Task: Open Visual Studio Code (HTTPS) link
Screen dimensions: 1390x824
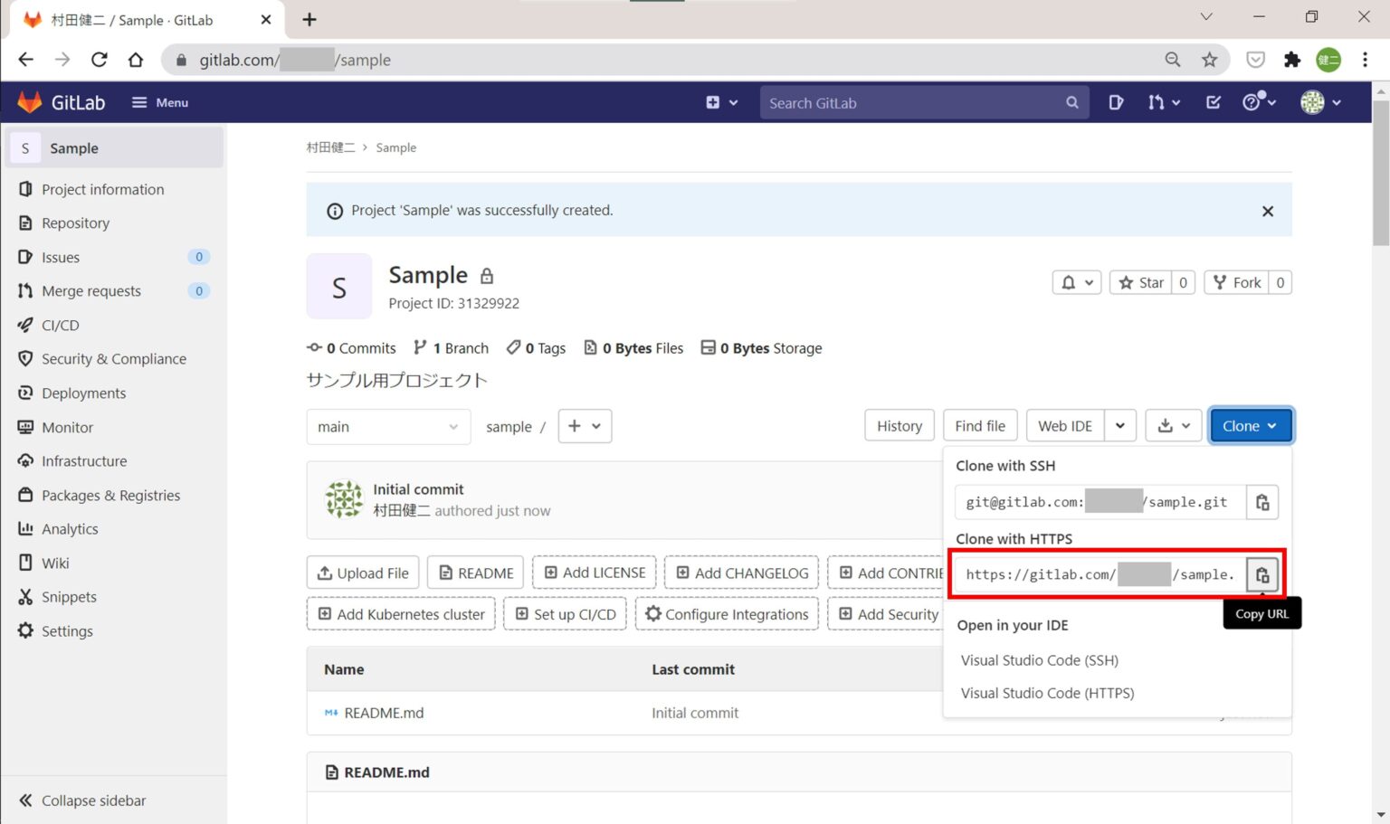Action: [1047, 693]
